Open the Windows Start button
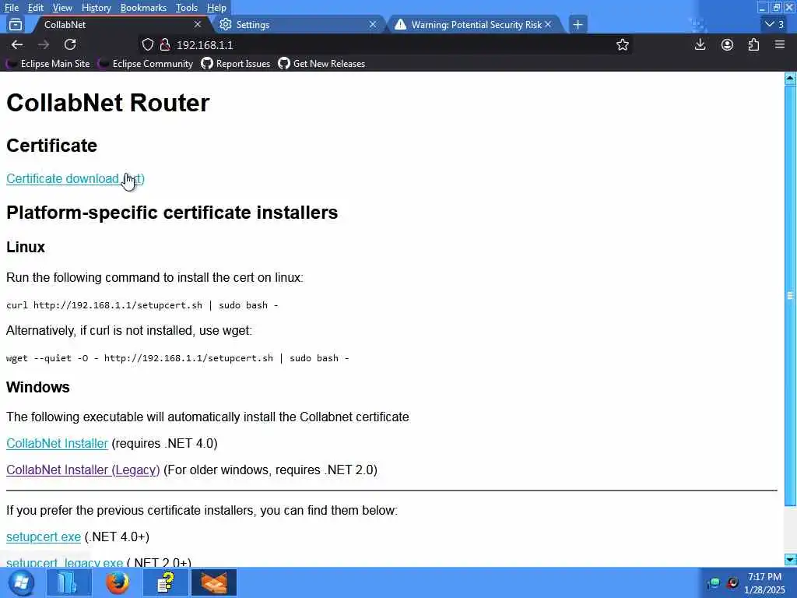The width and height of the screenshot is (797, 598). pyautogui.click(x=21, y=582)
